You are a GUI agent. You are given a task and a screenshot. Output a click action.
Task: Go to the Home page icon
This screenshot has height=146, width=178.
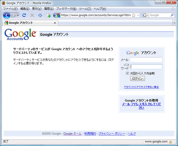tap(40, 15)
